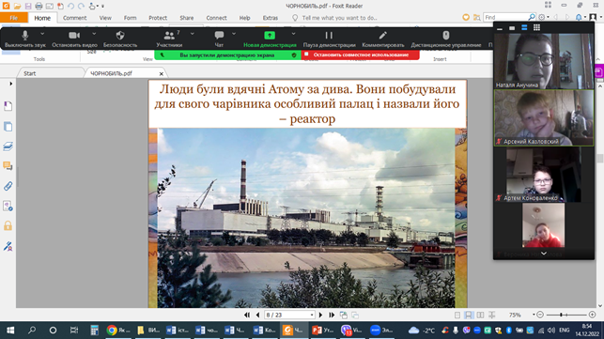
Task: Expand the left navigation panel arrow
Action: 10,84
